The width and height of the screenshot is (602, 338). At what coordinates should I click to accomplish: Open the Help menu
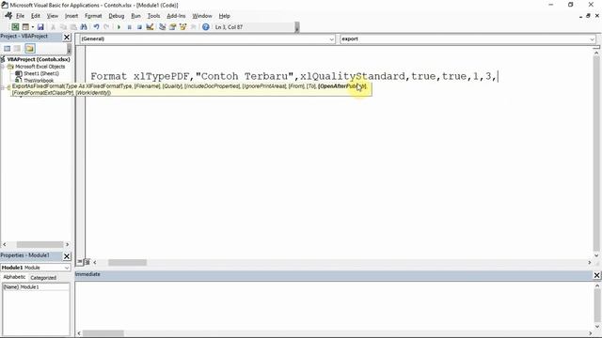click(224, 16)
